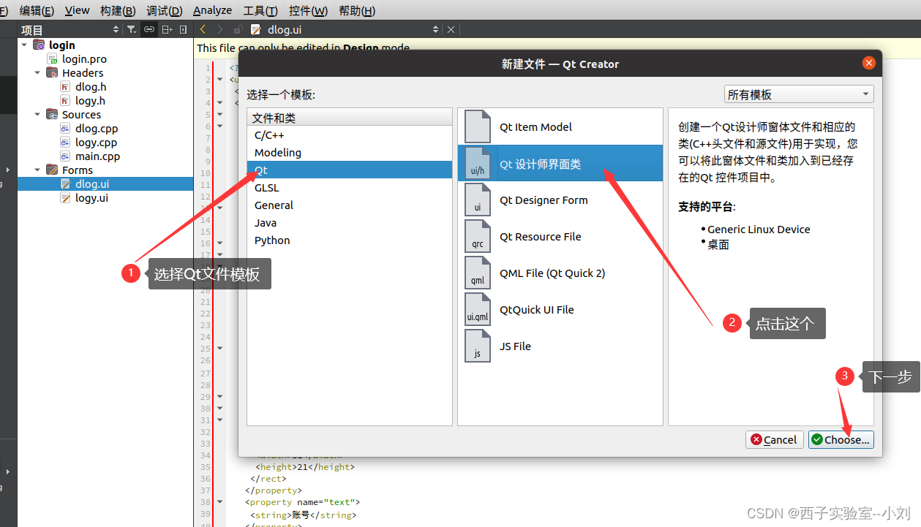Select the Modeling category

coord(350,153)
